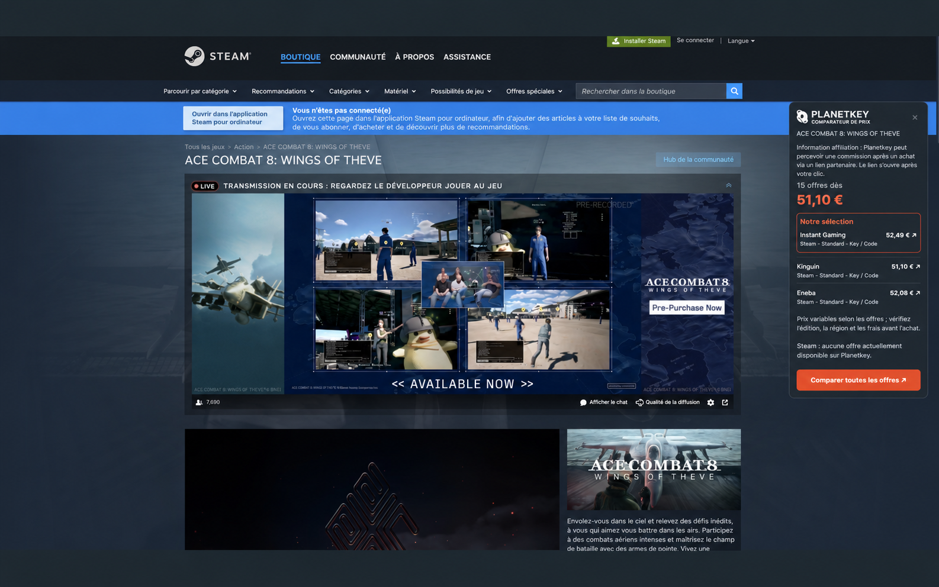
Task: Select the COMMUNAUTÉ tab
Action: tap(358, 57)
